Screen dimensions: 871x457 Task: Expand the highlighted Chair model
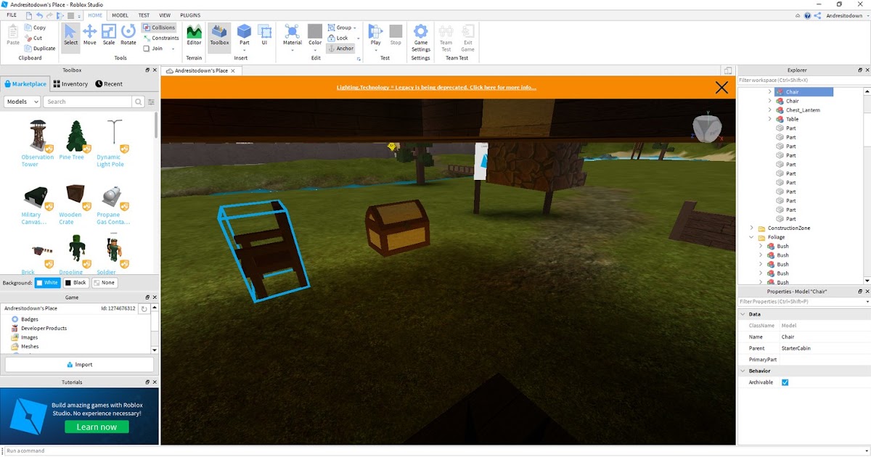point(769,92)
